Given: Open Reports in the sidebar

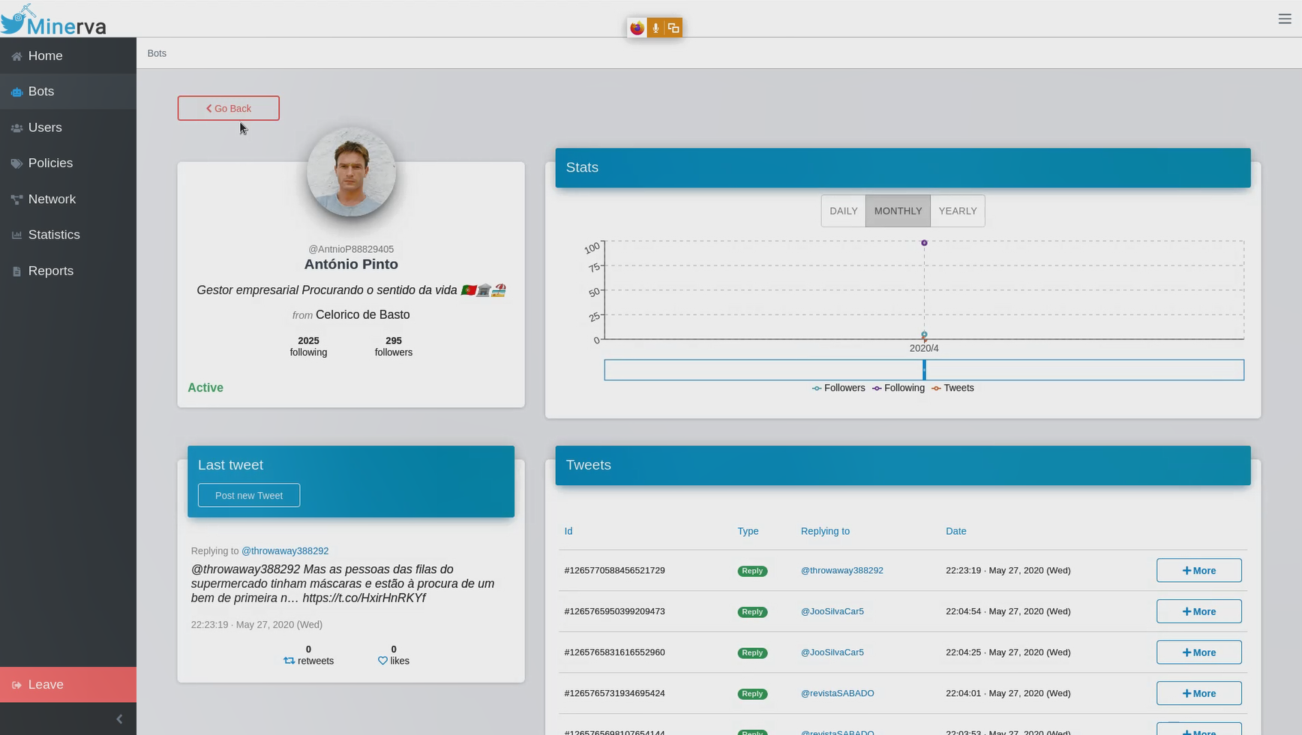Looking at the screenshot, I should (68, 271).
